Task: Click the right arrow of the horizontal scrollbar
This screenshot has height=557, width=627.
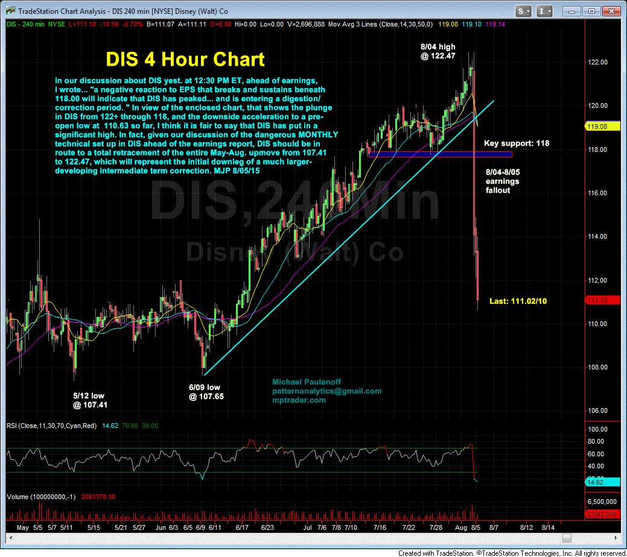Action: 616,538
